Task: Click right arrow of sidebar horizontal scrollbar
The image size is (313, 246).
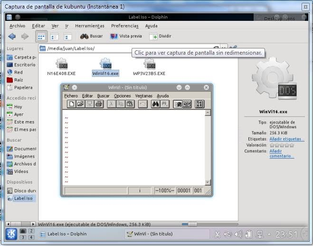Action: (33, 224)
